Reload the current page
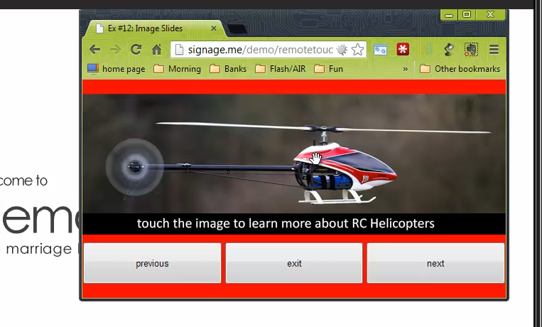This screenshot has width=542, height=327. [136, 50]
